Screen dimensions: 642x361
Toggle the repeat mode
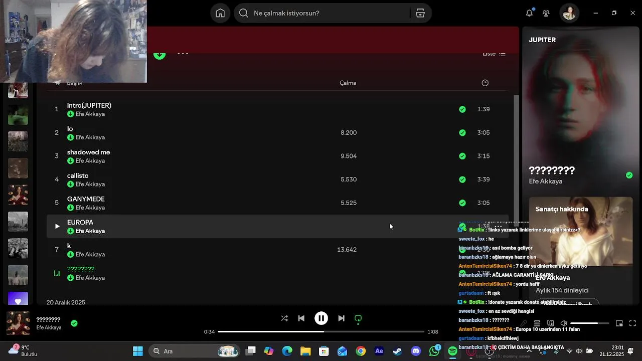pos(358,318)
